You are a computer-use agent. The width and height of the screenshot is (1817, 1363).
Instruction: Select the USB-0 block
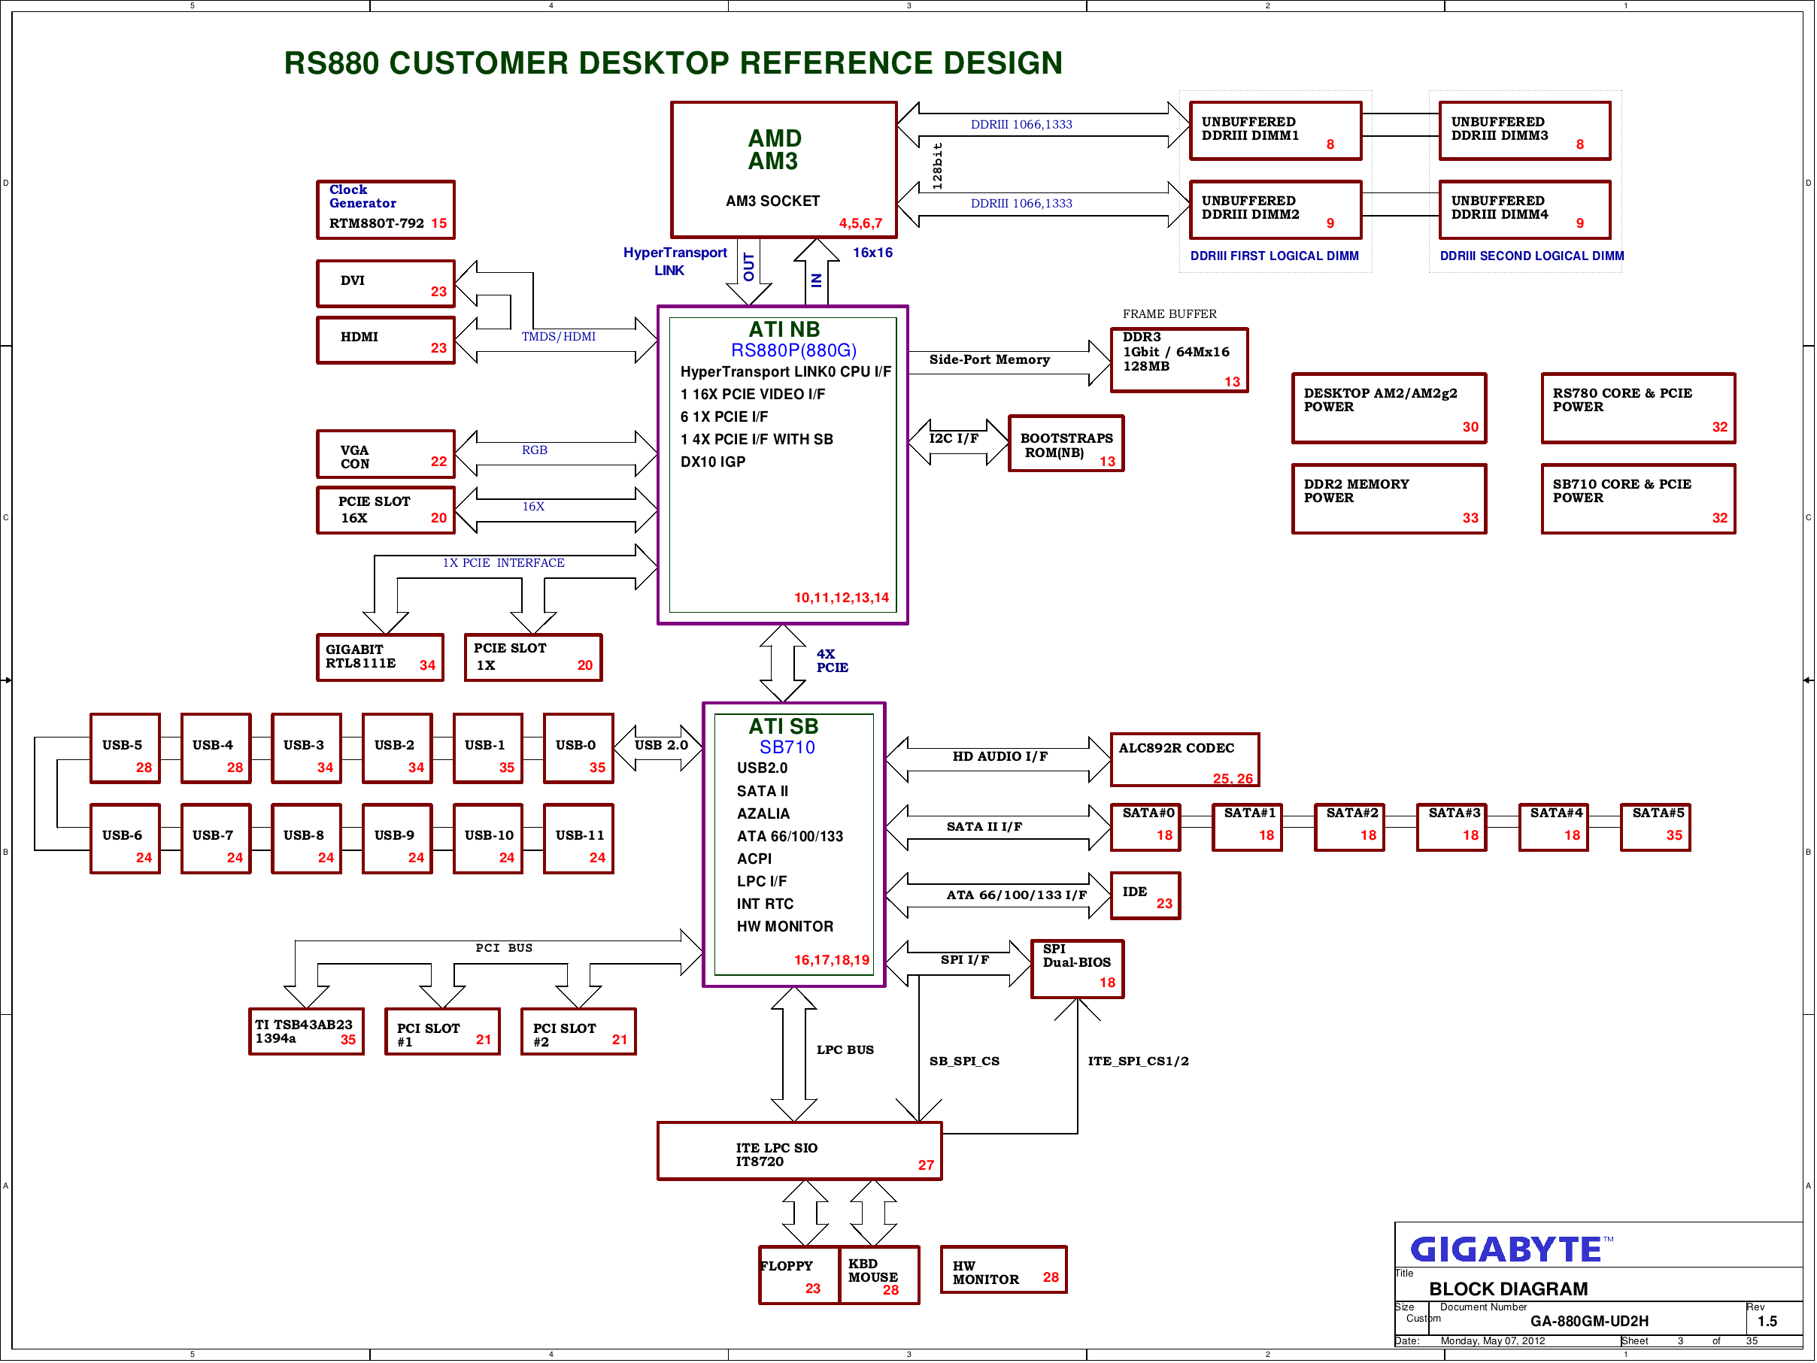(x=579, y=749)
